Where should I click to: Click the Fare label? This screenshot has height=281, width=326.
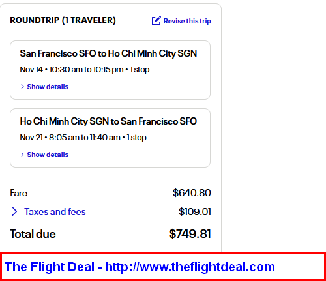(19, 193)
